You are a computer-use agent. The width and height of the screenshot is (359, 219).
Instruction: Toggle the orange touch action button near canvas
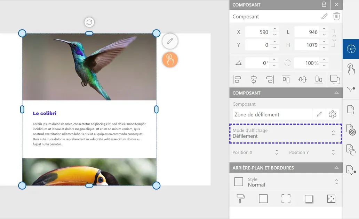pos(170,60)
